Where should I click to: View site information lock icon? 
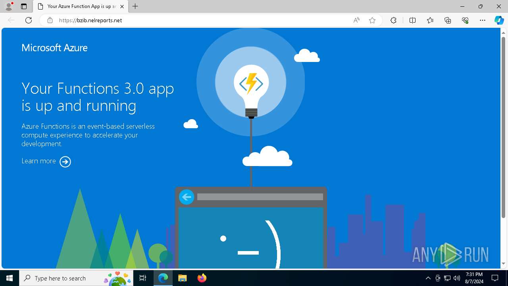[x=50, y=20]
